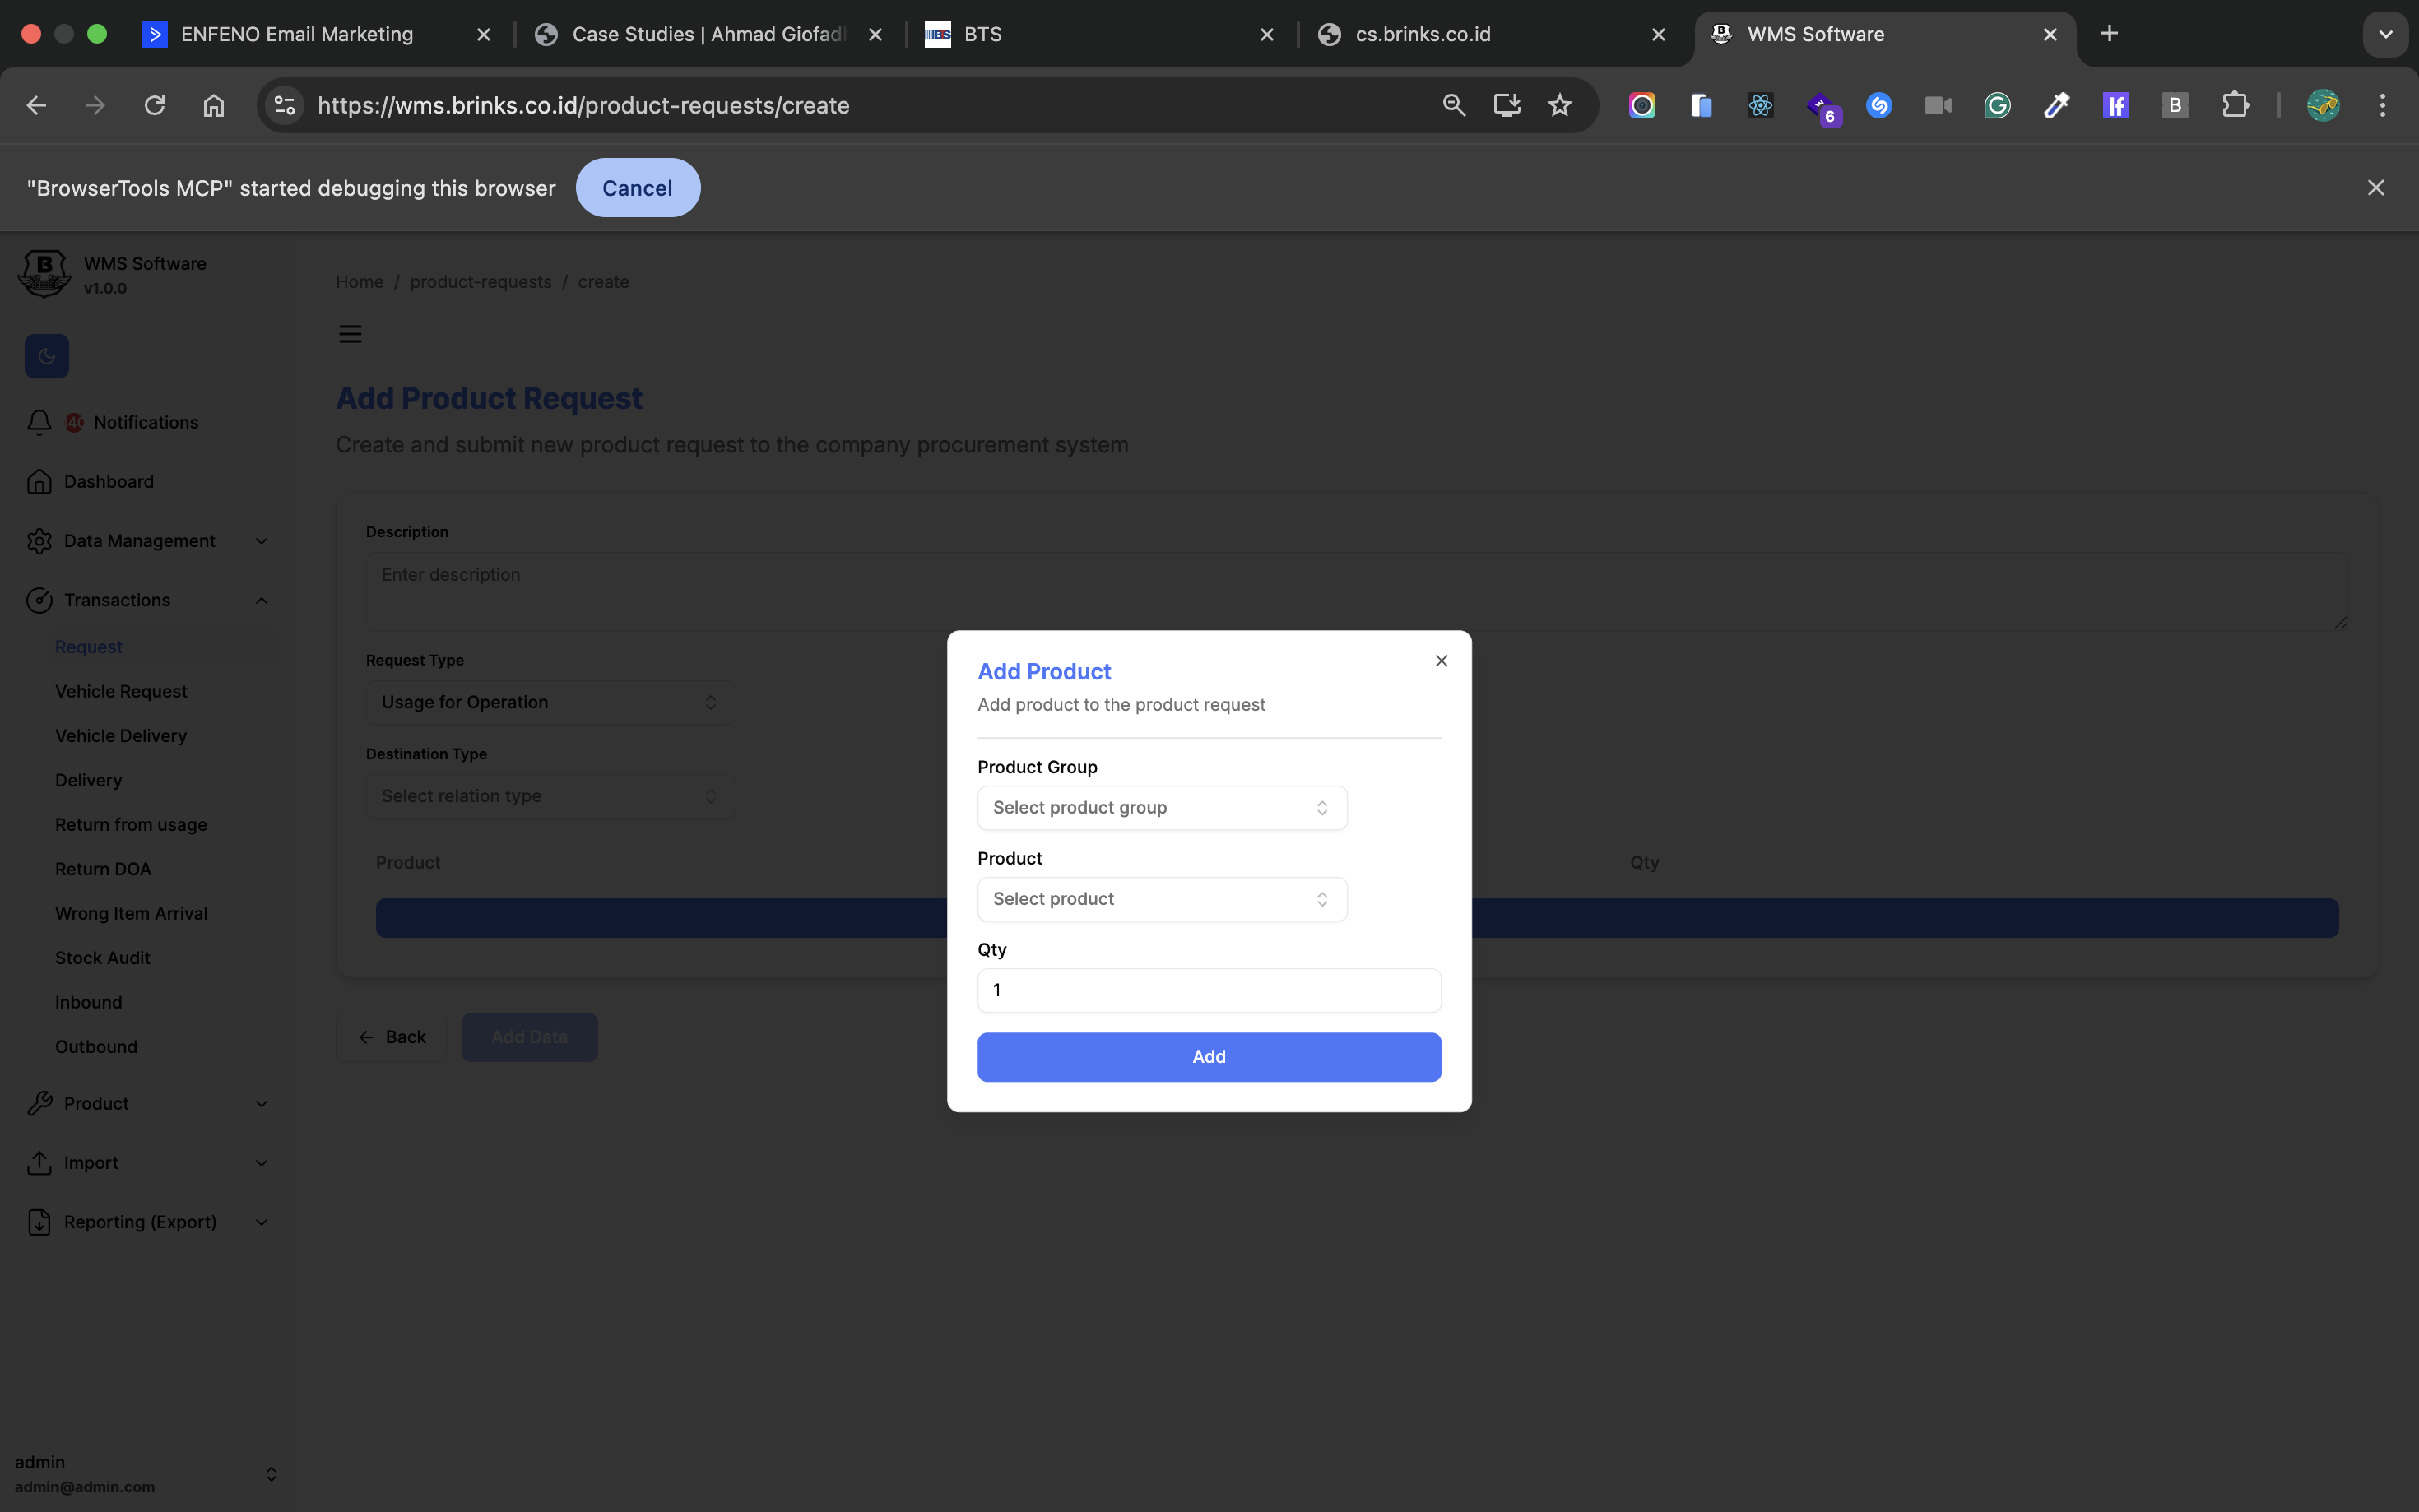Screen dimensions: 2419x1512
Task: Open Dashboard via home icon
Action: point(39,481)
